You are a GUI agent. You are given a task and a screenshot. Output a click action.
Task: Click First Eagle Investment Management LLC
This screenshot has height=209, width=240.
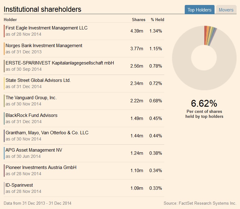pyautogui.click(x=47, y=28)
